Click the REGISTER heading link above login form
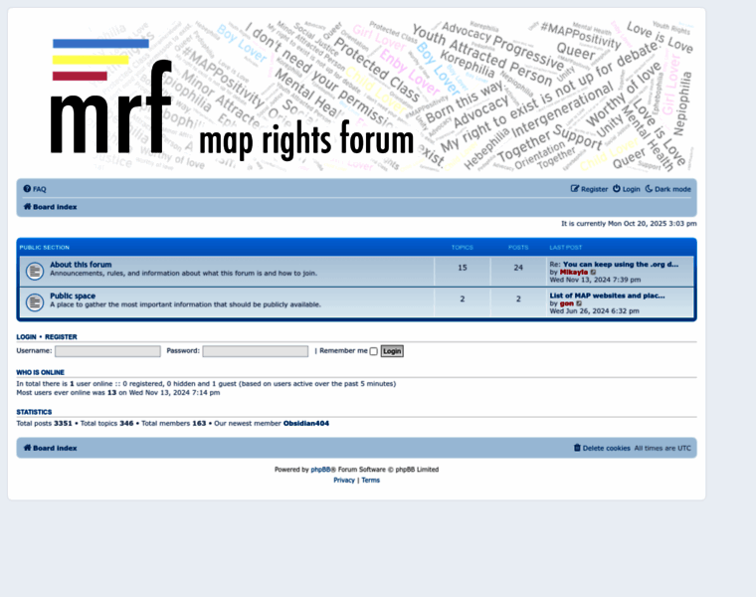The image size is (756, 597). click(x=61, y=337)
